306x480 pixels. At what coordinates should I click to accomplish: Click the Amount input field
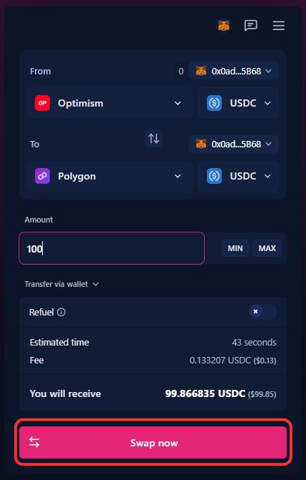click(111, 248)
